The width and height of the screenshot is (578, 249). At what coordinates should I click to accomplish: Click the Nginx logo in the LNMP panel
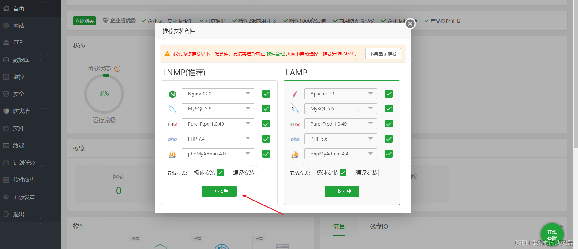pos(172,94)
